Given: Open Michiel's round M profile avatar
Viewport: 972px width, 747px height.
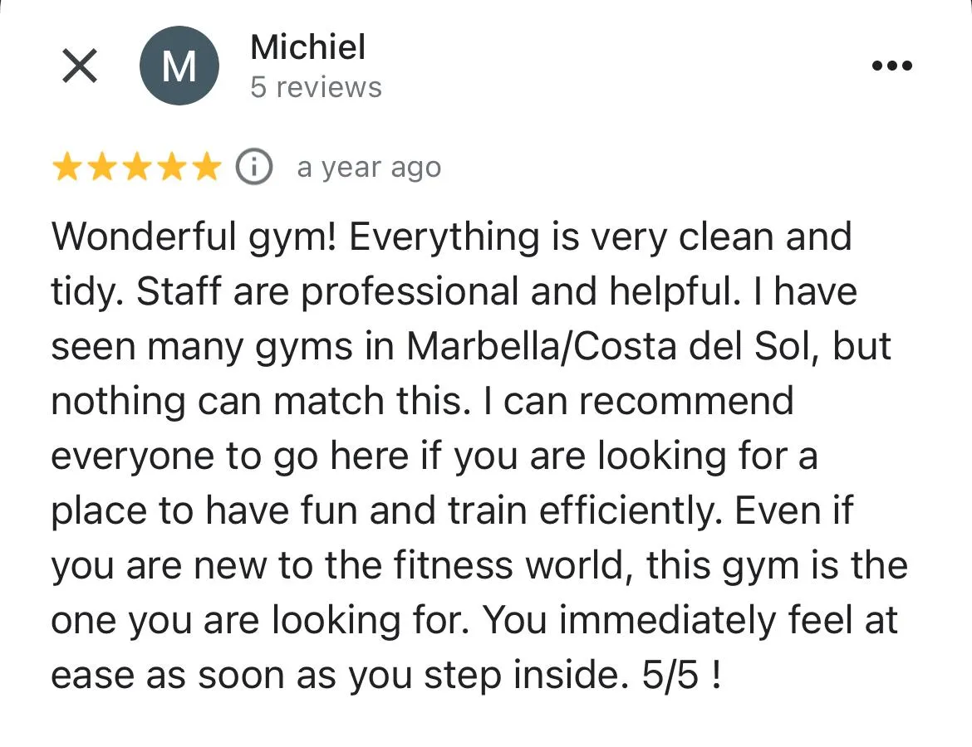Looking at the screenshot, I should 179,66.
